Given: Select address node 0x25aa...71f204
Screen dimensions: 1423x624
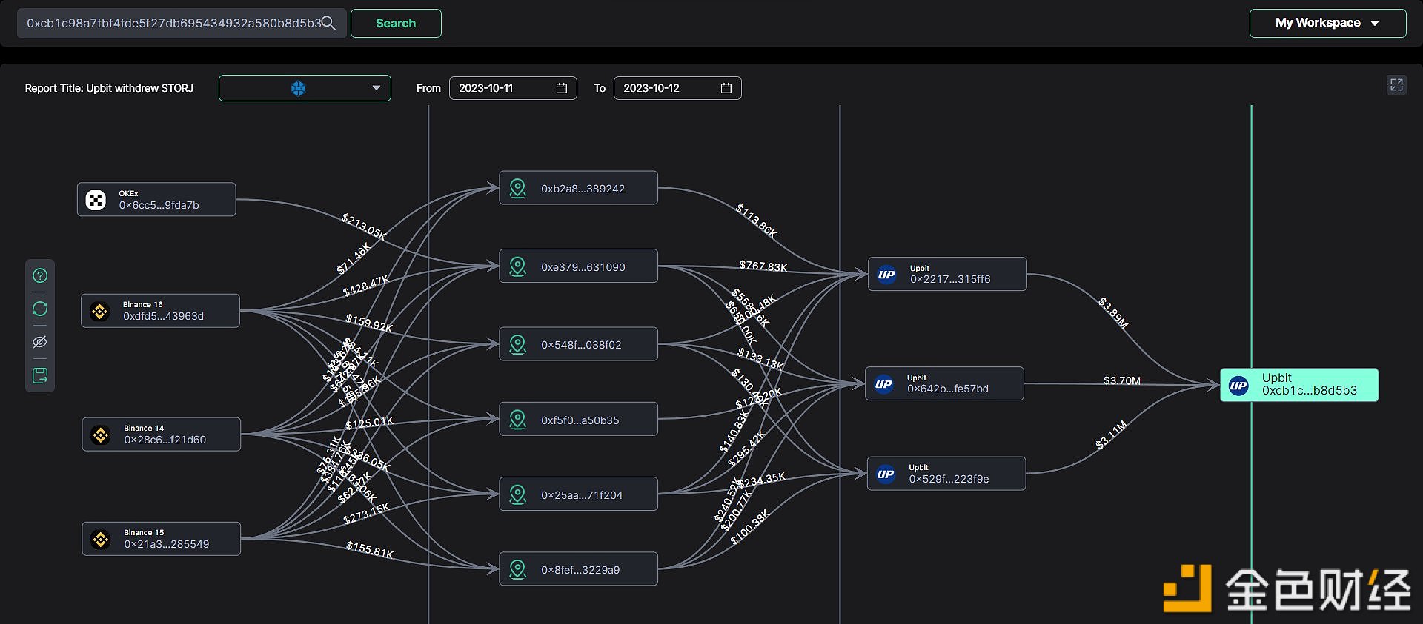Looking at the screenshot, I should [578, 494].
